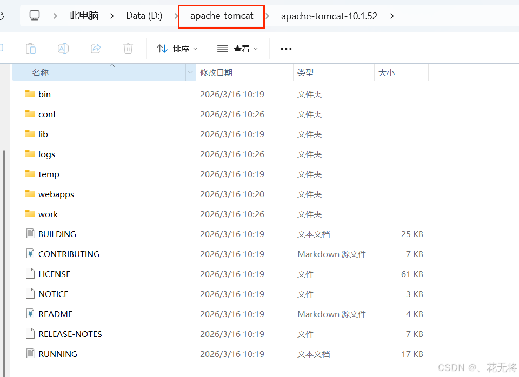Click the bin folder icon
519x377 pixels.
click(30, 93)
